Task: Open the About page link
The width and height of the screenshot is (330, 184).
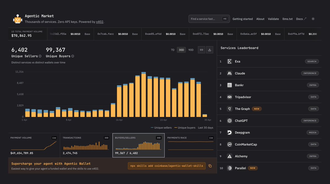Action: point(260,19)
